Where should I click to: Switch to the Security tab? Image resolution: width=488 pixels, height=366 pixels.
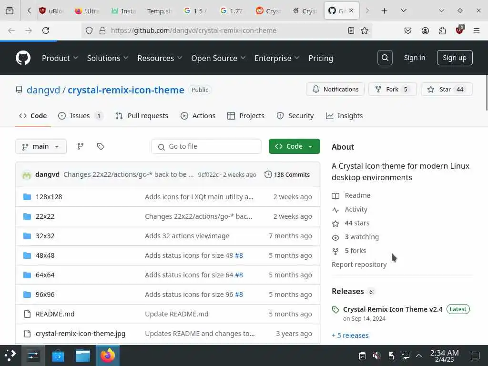[x=295, y=116]
